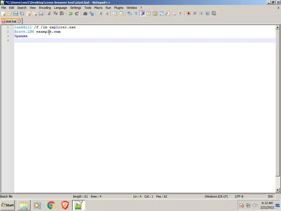Image resolution: width=281 pixels, height=211 pixels.
Task: Open the Replace toolbar icon
Action: pyautogui.click(x=92, y=14)
